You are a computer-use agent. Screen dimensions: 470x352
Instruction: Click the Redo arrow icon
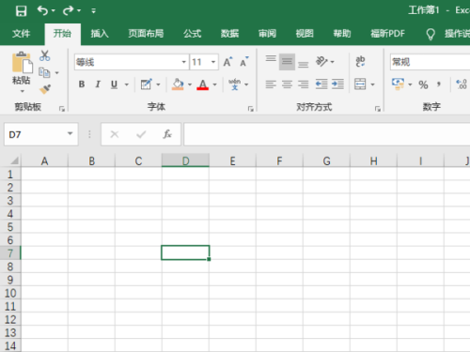tap(68, 11)
